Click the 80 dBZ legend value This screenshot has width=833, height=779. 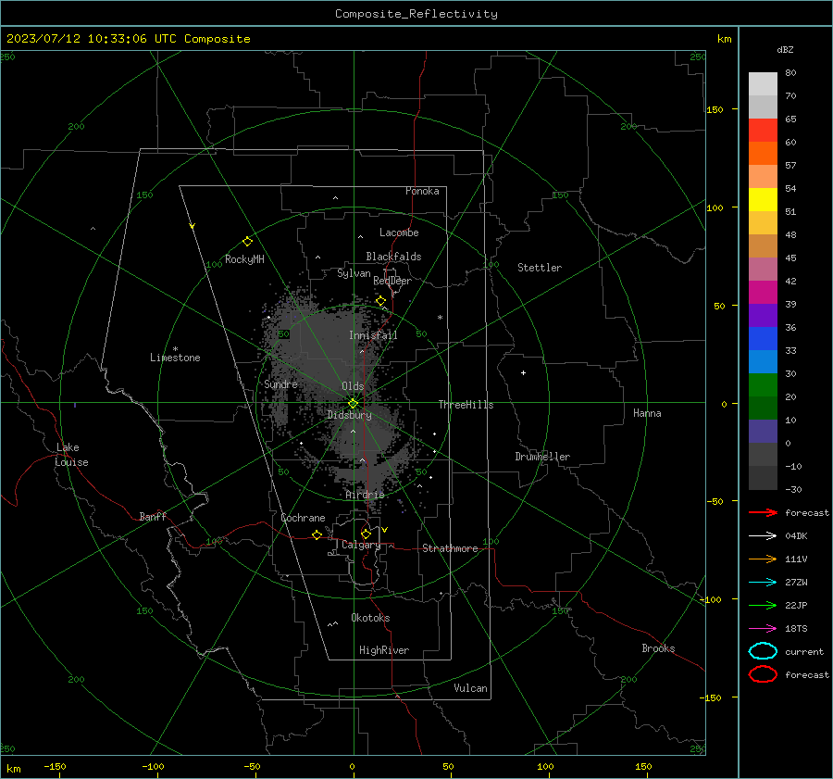[x=790, y=72]
